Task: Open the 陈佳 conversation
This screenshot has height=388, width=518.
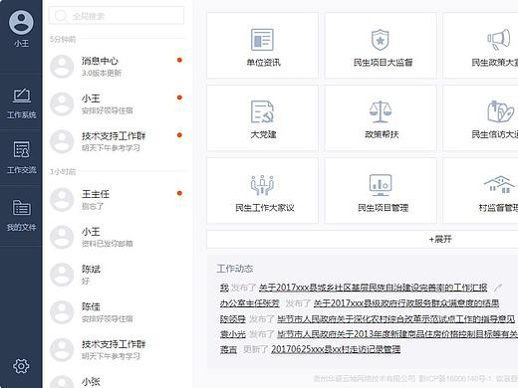Action: 117,312
